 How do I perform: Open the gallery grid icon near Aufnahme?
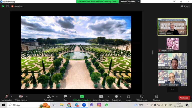[x=7, y=6]
